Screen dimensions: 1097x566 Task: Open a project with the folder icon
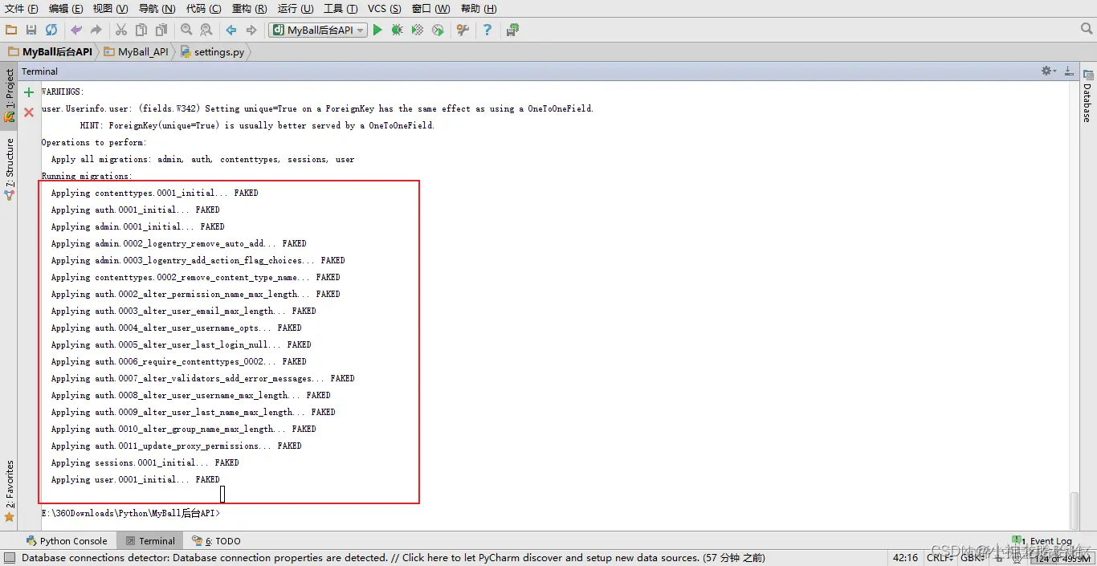point(11,30)
